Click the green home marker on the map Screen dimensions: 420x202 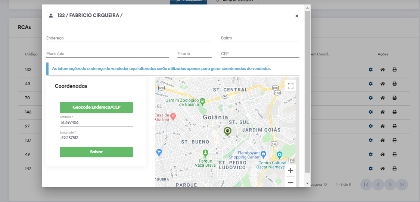pos(227,131)
